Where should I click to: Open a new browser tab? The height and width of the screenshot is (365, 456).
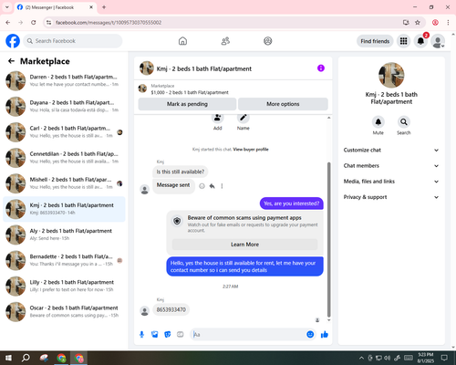pos(104,7)
